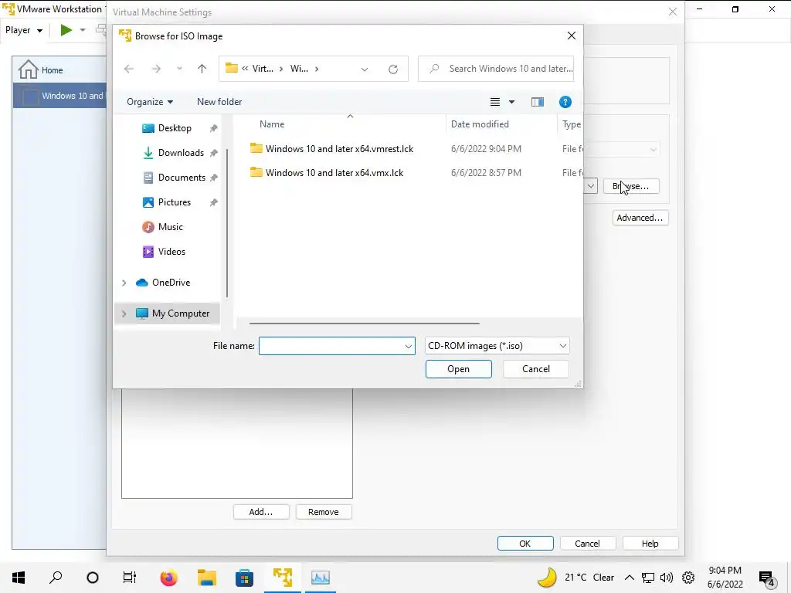The width and height of the screenshot is (791, 593).
Task: Select Music in the navigation pane
Action: [x=171, y=227]
